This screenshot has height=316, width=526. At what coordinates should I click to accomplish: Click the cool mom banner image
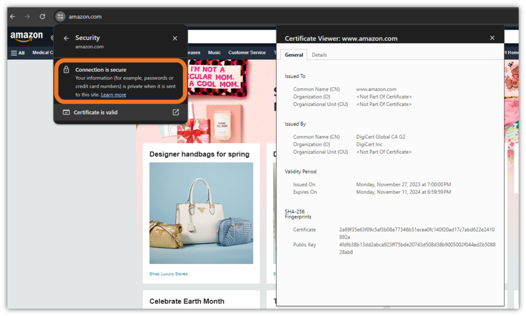(x=217, y=78)
